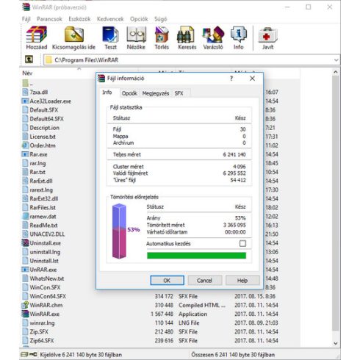Click the green compression progress bar
360x360 pixels.
pyautogui.click(x=196, y=256)
